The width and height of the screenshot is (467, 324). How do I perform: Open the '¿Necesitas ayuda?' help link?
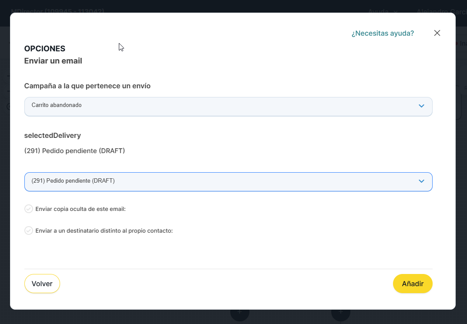(383, 33)
